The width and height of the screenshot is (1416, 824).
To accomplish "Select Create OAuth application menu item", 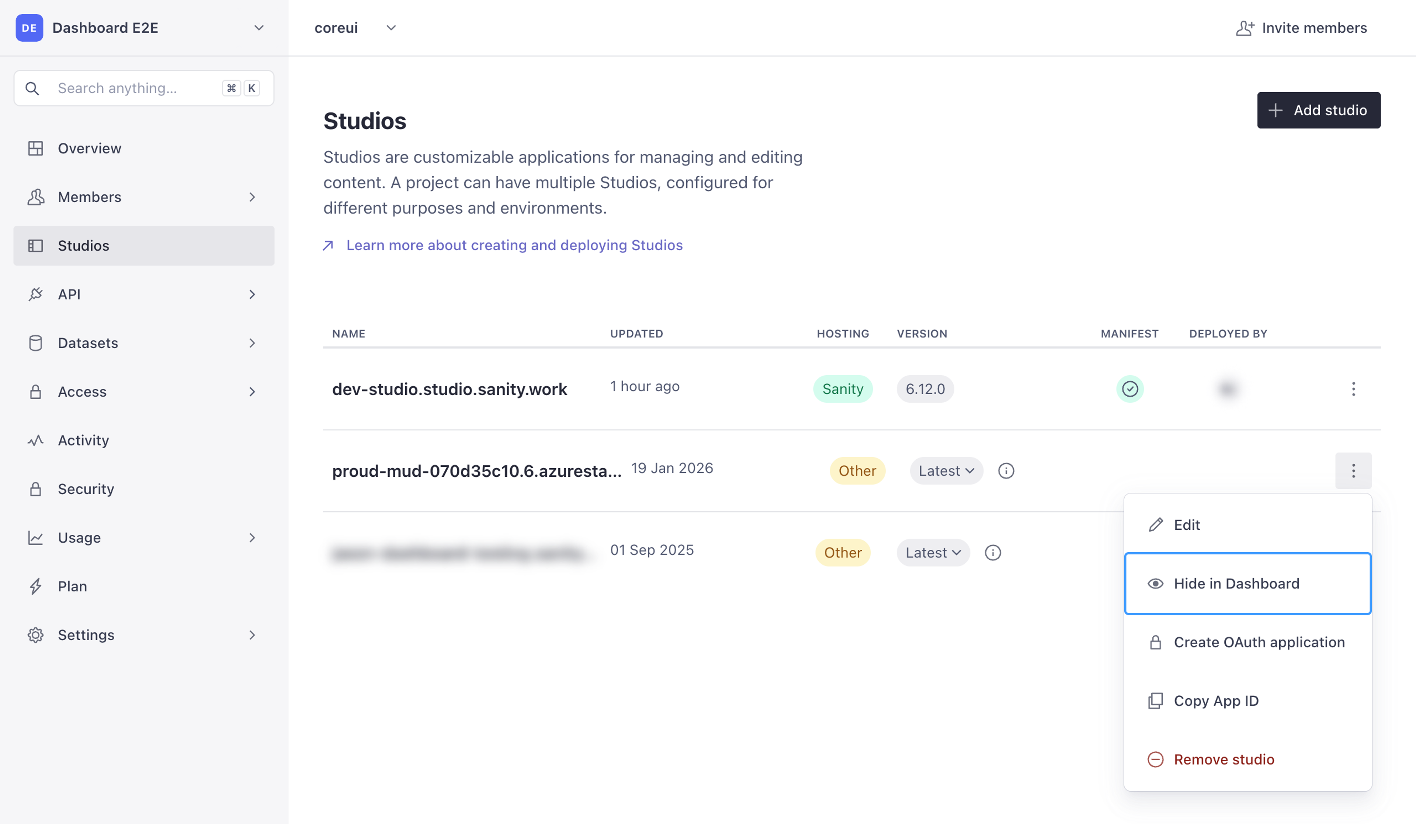I will coord(1247,642).
